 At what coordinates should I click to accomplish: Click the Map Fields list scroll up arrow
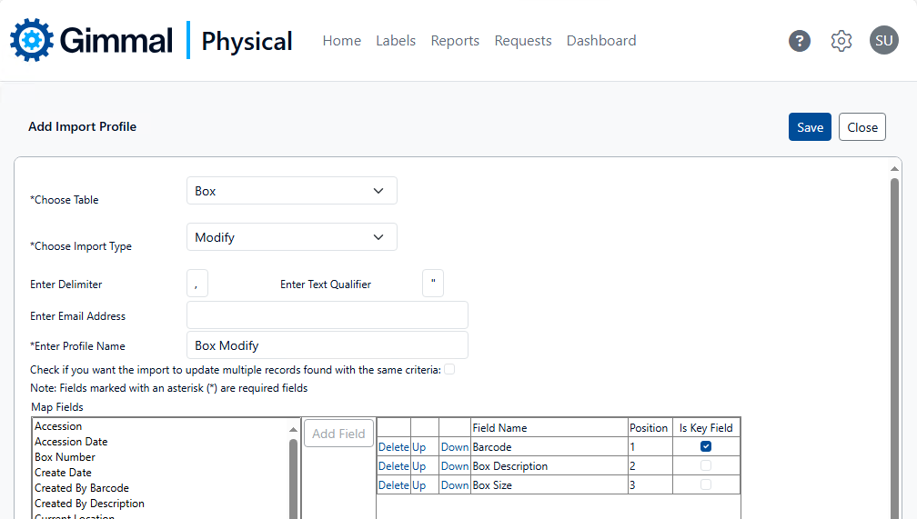point(293,430)
